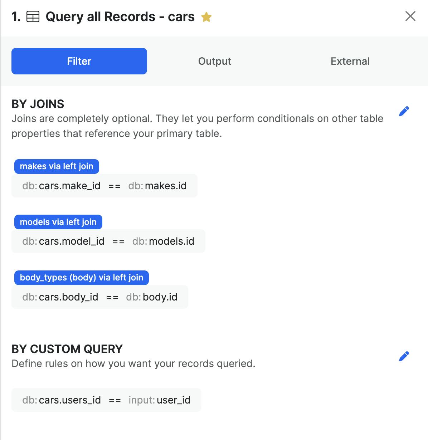This screenshot has width=428, height=440.
Task: Edit the BY CUSTOM QUERY section
Action: [x=404, y=356]
